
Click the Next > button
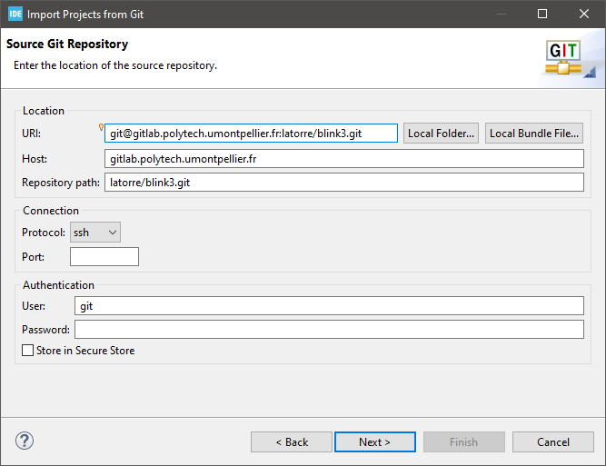(375, 442)
